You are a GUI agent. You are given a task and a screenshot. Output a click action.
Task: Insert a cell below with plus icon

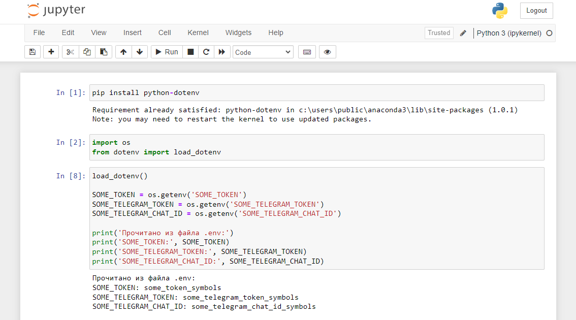[x=51, y=52]
